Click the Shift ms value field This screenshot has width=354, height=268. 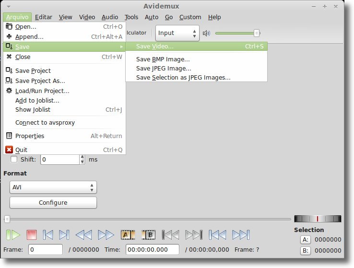60,160
